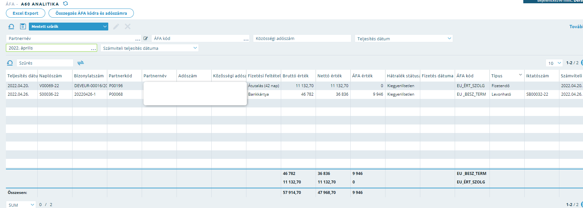Refresh the A60 Analitika page icon

65,4
